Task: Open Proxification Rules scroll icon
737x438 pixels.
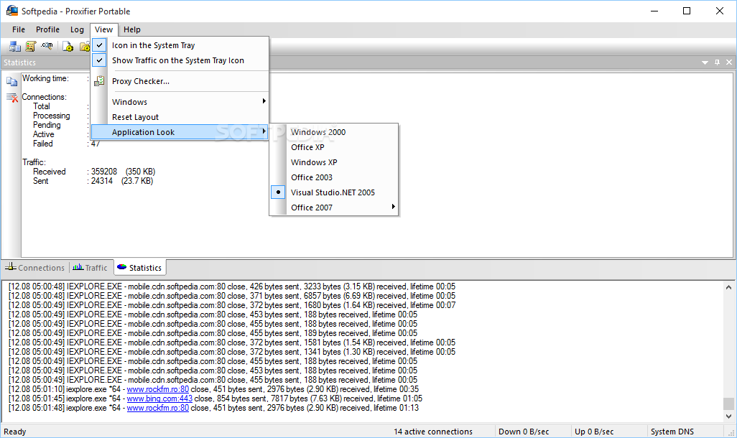Action: (x=31, y=47)
